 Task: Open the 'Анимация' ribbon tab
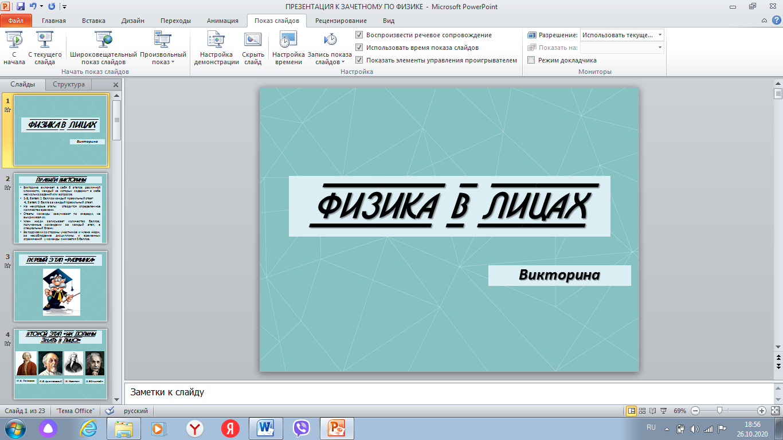point(222,21)
